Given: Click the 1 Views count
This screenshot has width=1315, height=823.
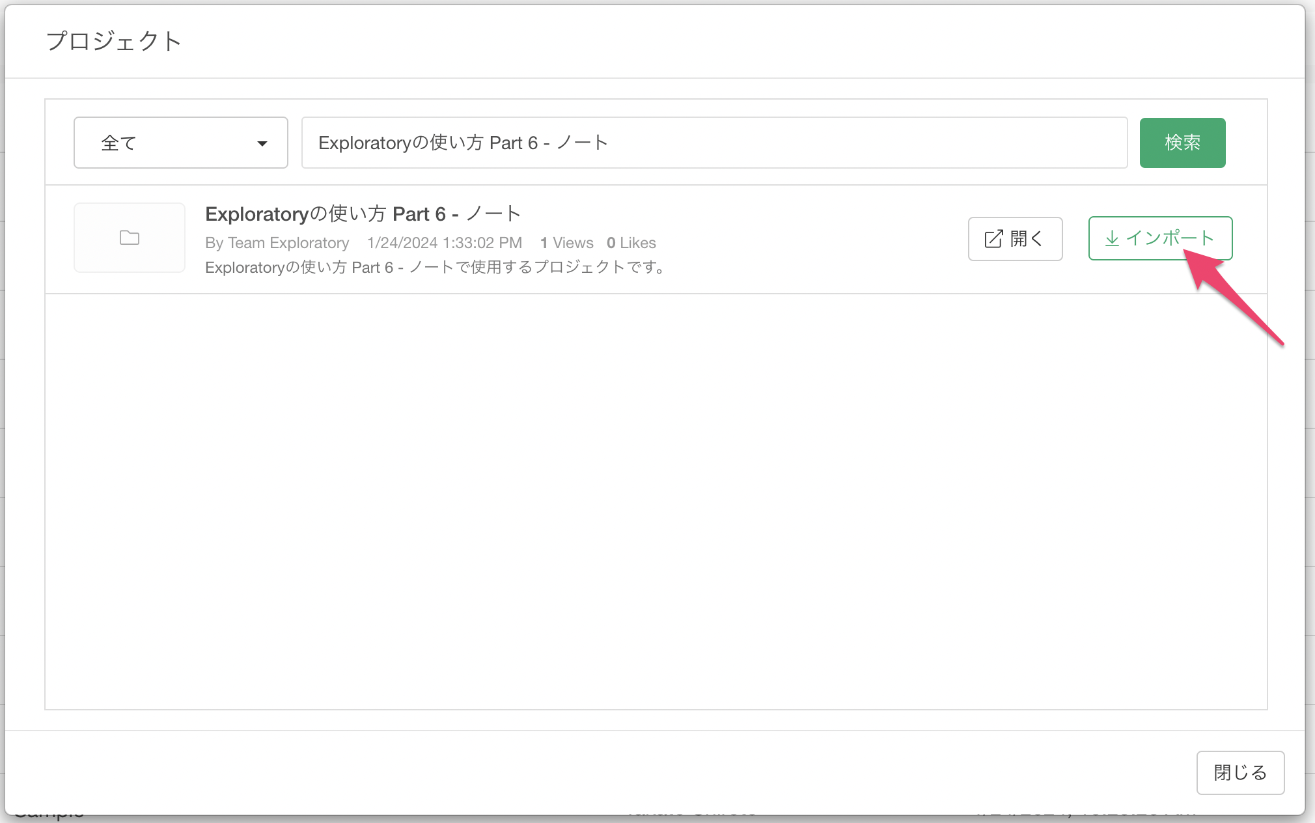Looking at the screenshot, I should 567,243.
